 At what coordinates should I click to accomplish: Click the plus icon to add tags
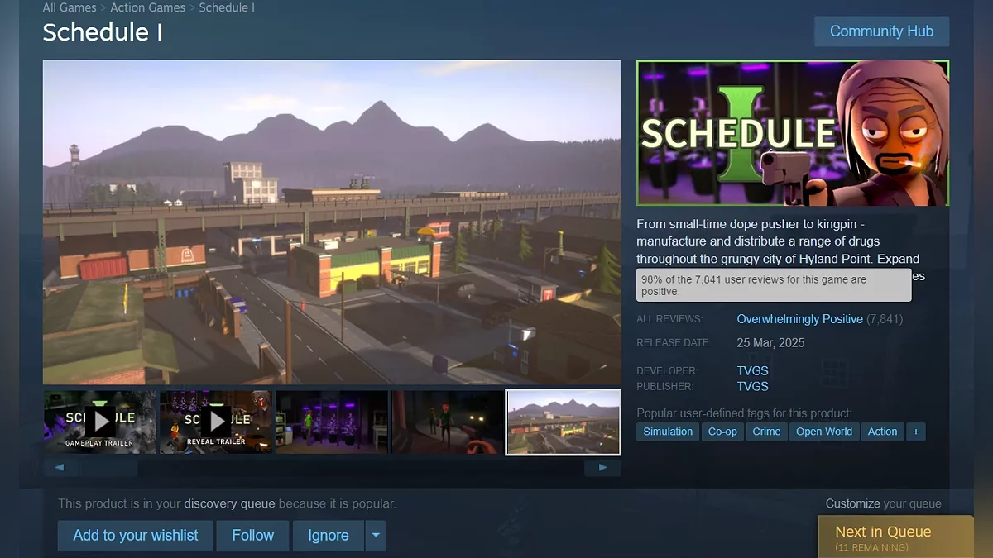[915, 432]
